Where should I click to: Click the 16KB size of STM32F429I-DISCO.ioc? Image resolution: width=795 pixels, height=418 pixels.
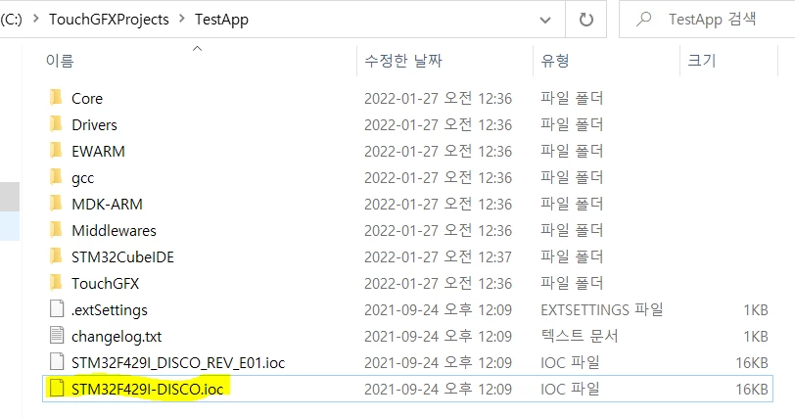click(x=752, y=389)
